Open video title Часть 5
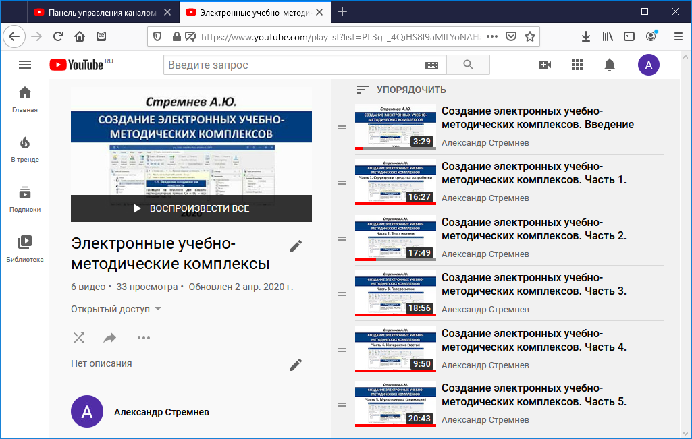The height and width of the screenshot is (439, 692). pyautogui.click(x=534, y=395)
